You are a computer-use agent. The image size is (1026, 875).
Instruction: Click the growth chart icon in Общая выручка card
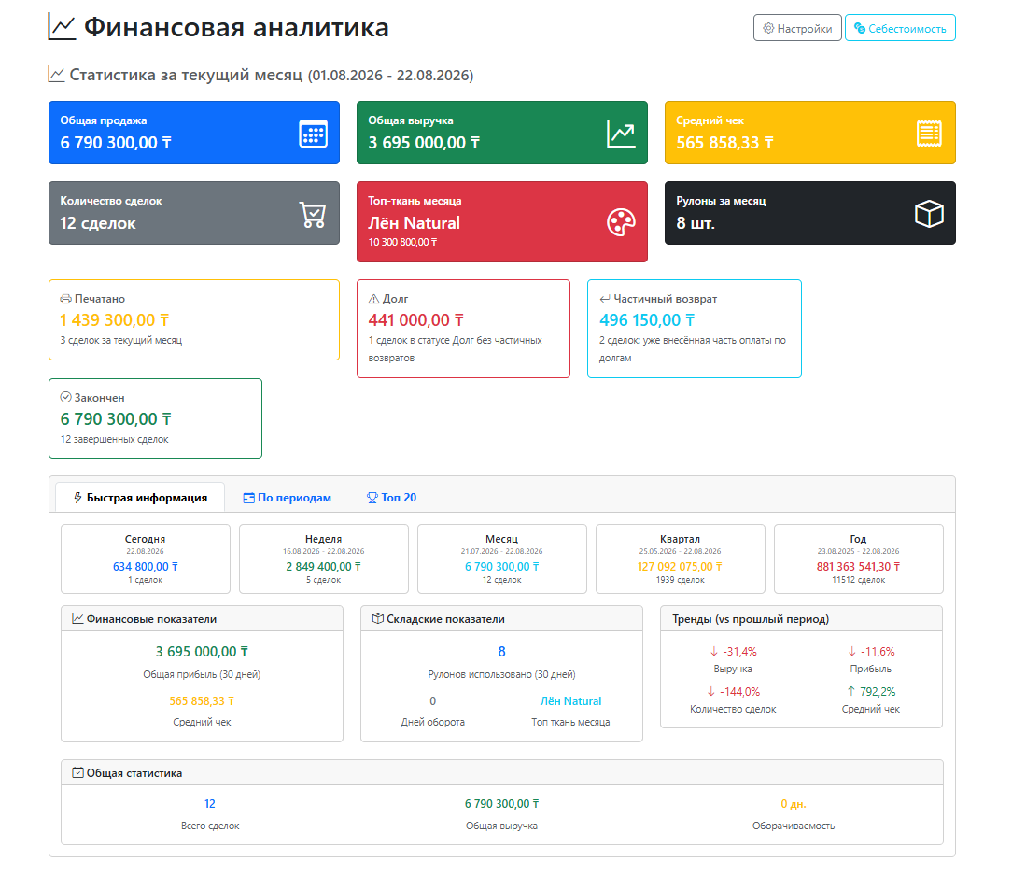(x=621, y=134)
